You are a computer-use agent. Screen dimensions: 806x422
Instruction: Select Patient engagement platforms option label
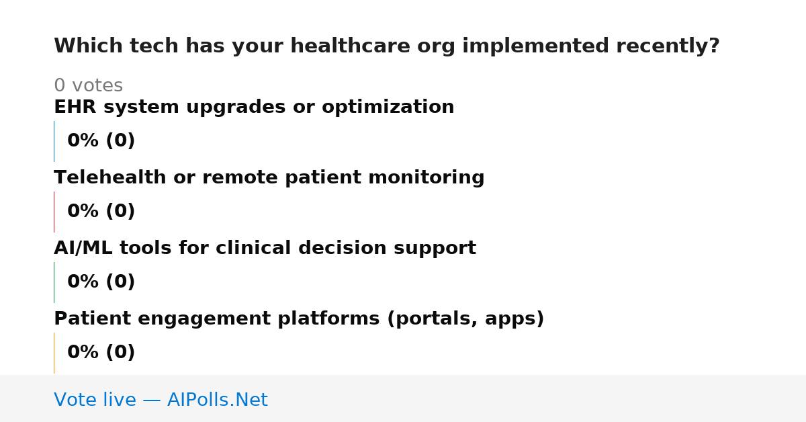[299, 319]
